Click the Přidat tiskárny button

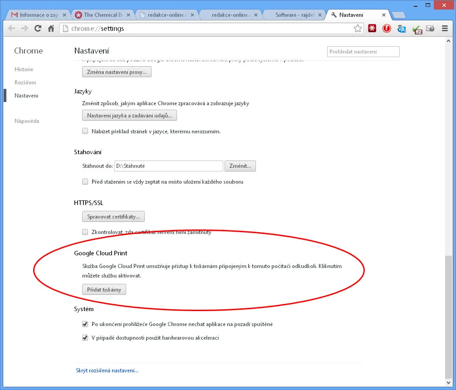104,289
